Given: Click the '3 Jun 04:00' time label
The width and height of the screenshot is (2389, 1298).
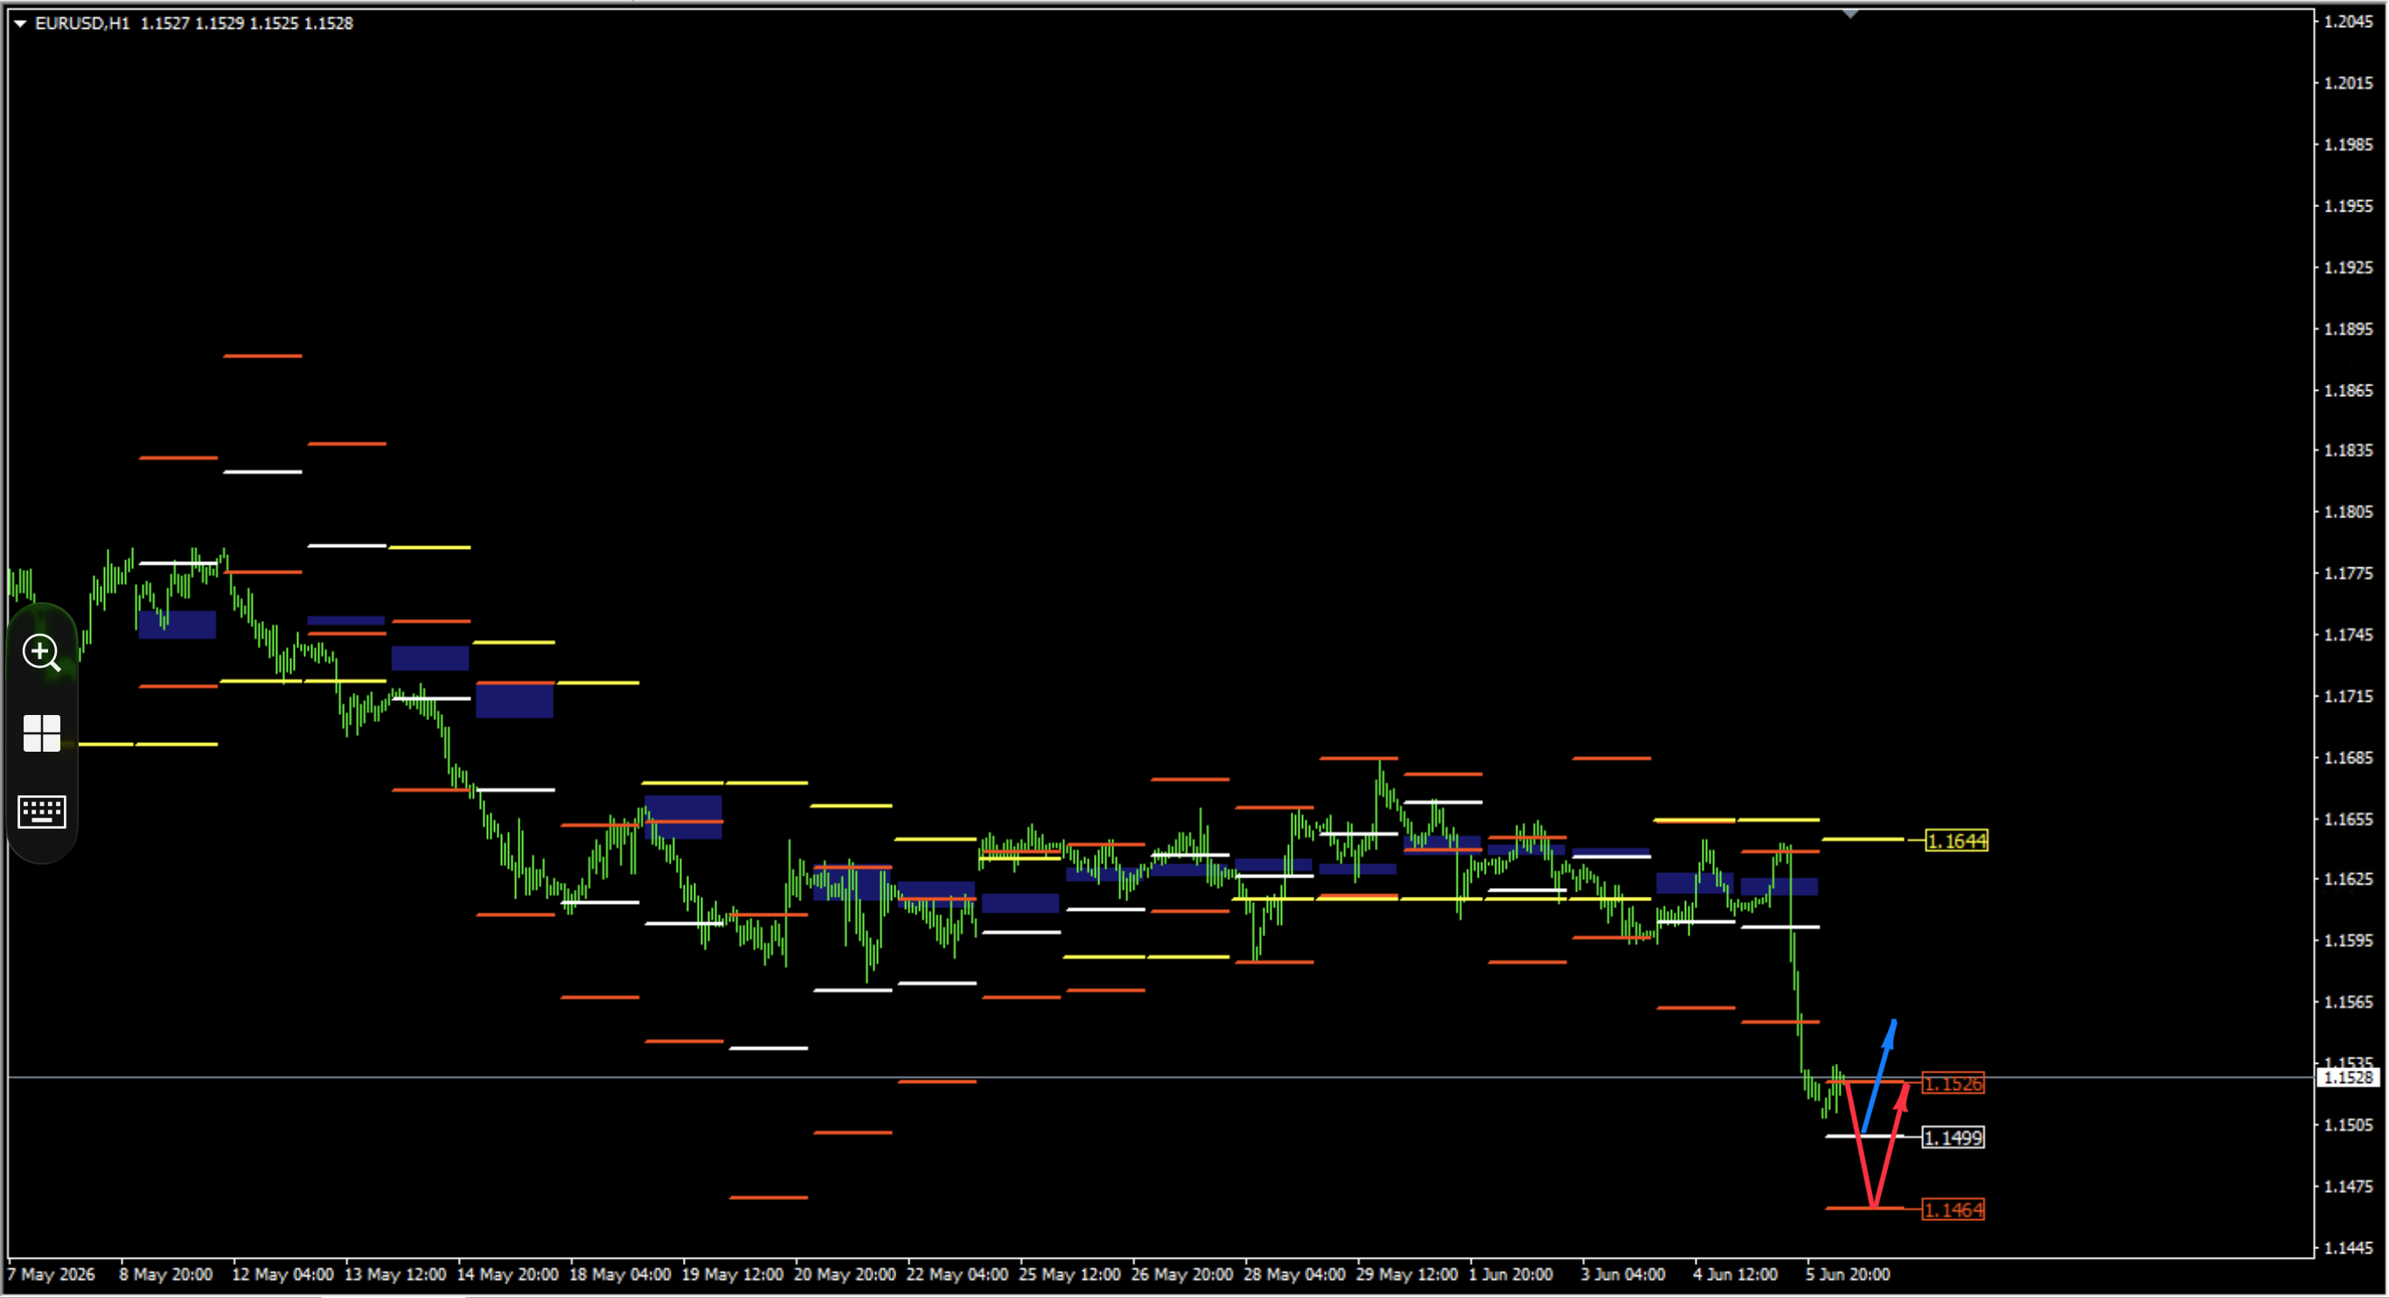Looking at the screenshot, I should point(1623,1274).
